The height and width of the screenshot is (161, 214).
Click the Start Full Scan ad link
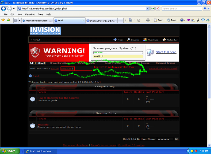(x=166, y=52)
